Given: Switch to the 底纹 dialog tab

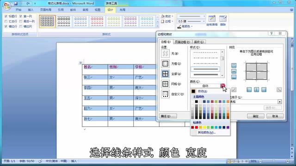Looking at the screenshot, I should [198, 42].
